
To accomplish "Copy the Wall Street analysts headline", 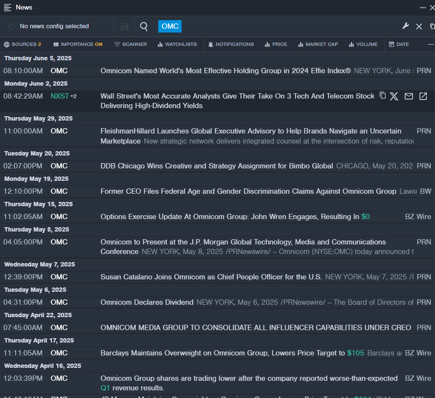I will (x=382, y=96).
